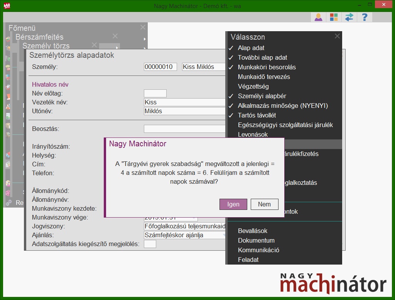The width and height of the screenshot is (395, 300).
Task: Maximize the Nagy Machinátor window
Action: pyautogui.click(x=370, y=5)
